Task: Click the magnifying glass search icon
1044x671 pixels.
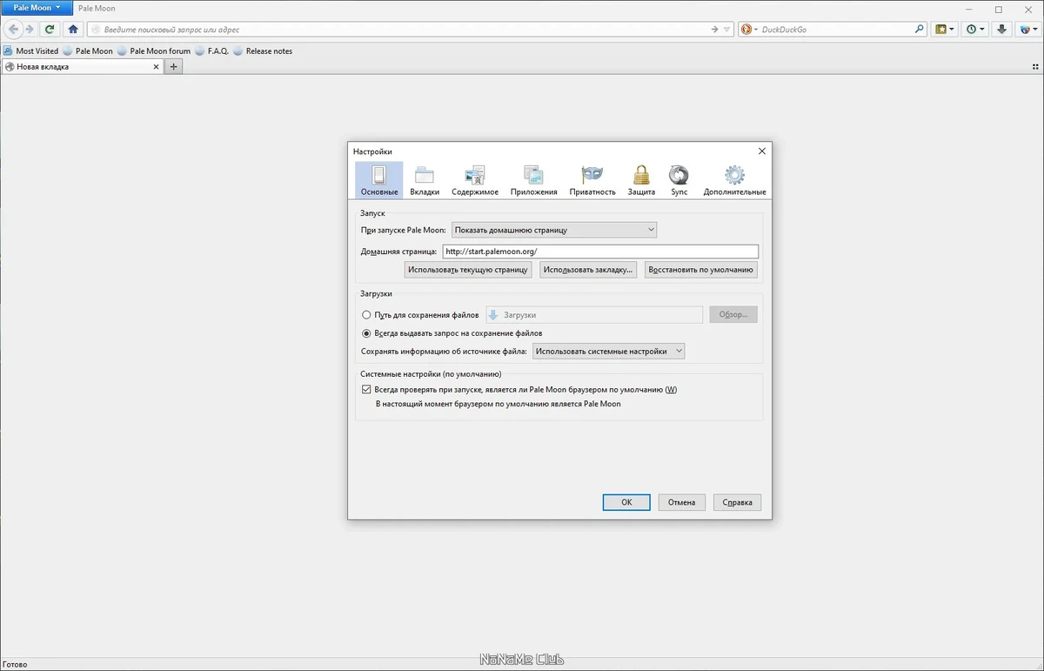Action: point(920,29)
